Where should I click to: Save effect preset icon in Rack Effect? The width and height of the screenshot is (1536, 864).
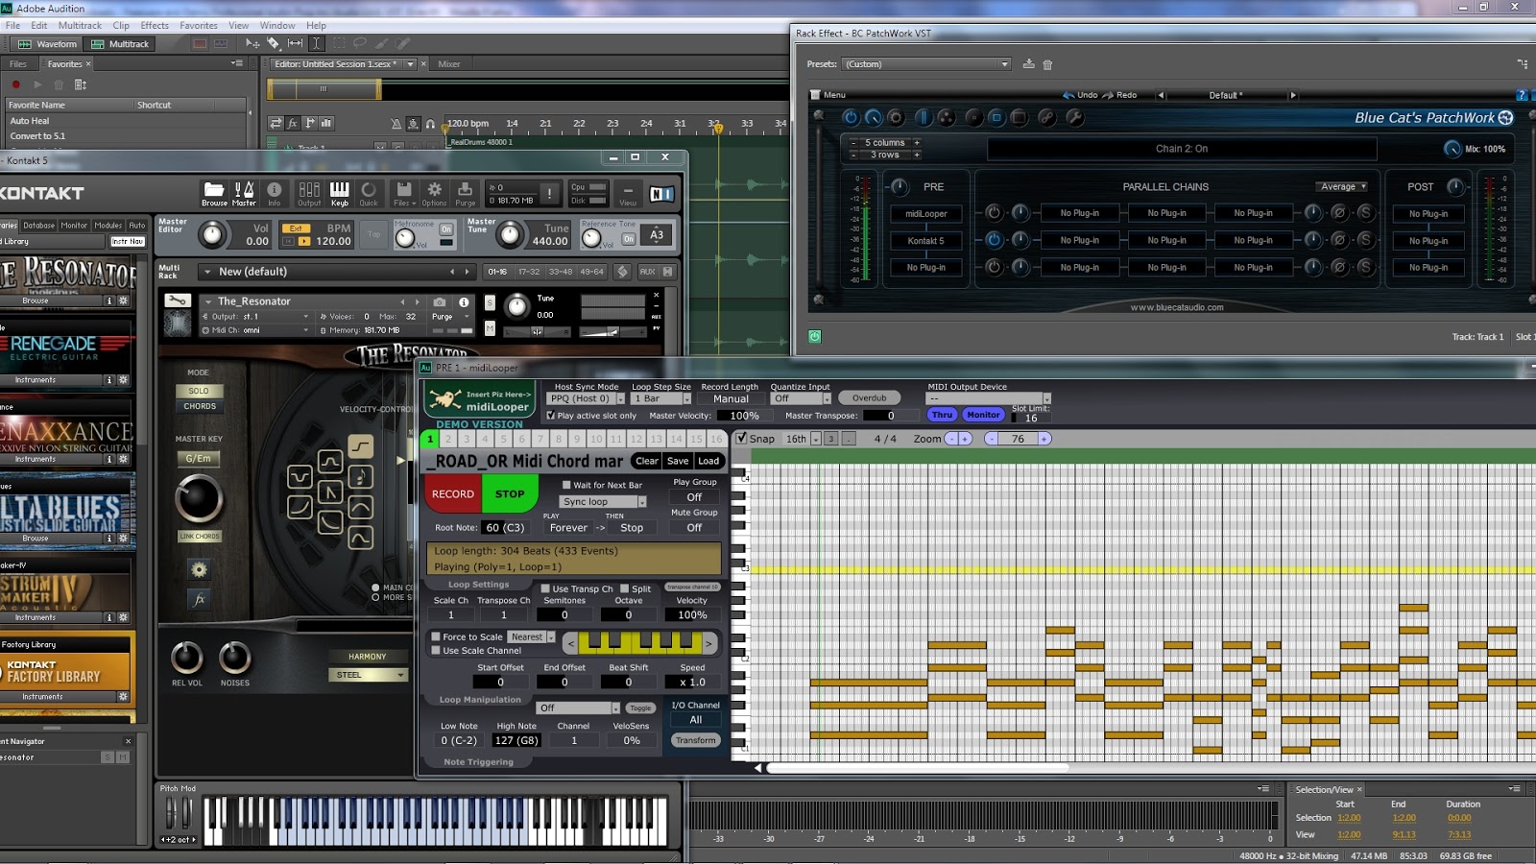[x=1028, y=64]
